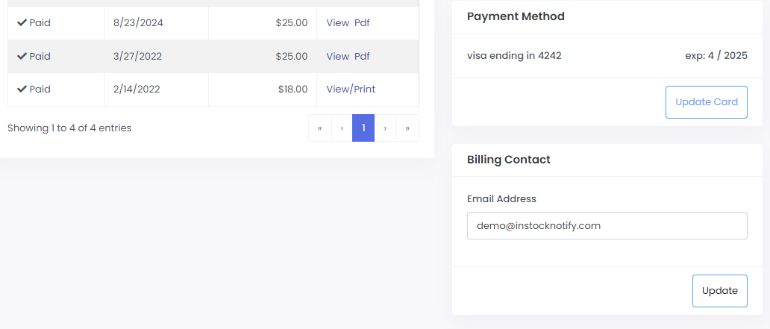The image size is (770, 329).
Task: Go to next page of entries
Action: [385, 128]
